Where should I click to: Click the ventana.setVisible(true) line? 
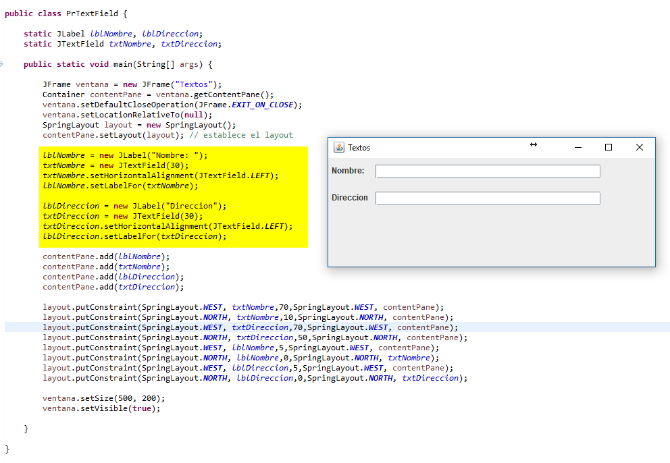pyautogui.click(x=101, y=408)
